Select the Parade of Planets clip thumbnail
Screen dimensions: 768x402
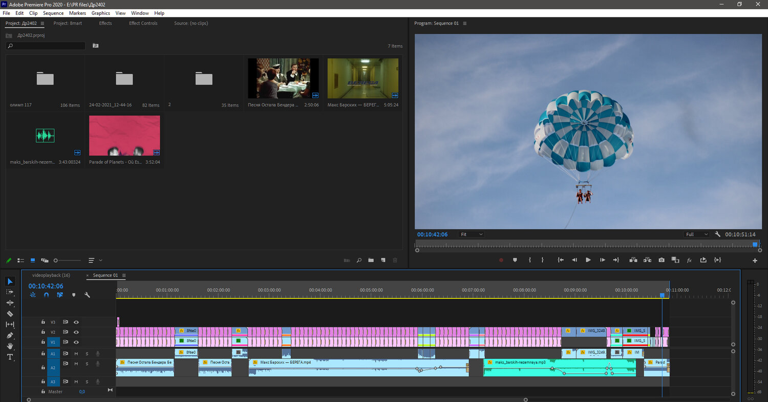(x=124, y=135)
